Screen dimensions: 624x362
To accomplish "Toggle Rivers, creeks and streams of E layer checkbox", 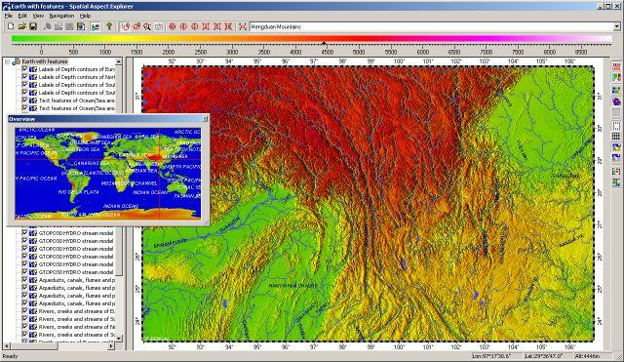I will tap(25, 311).
